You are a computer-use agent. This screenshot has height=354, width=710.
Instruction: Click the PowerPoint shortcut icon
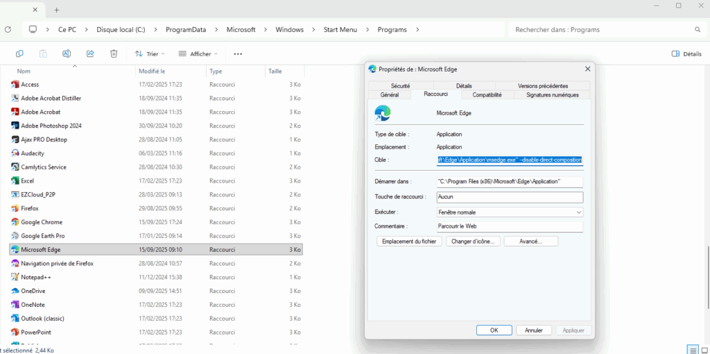click(15, 332)
